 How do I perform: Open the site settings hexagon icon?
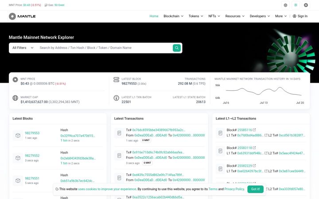(x=285, y=5)
